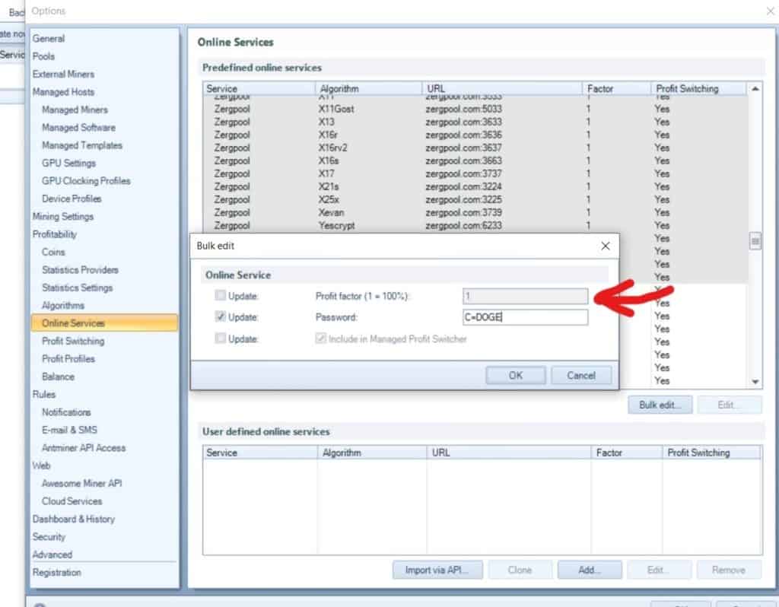Screen dimensions: 779x607
Task: Tick Update checkbox for Managed Profit Switcher
Action: (220, 338)
